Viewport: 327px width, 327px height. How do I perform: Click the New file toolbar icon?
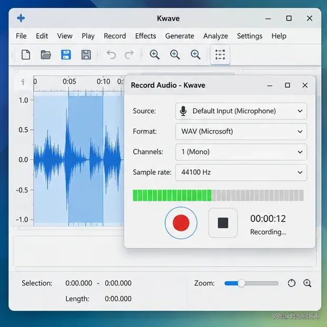(26, 55)
